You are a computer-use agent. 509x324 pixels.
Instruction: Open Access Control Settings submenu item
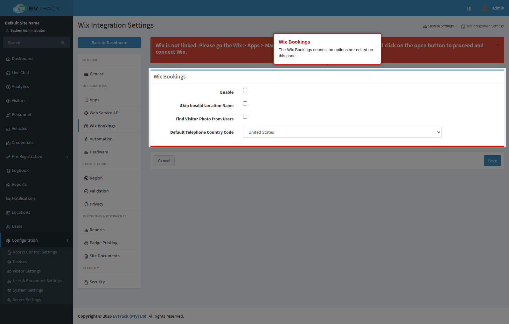(x=37, y=252)
